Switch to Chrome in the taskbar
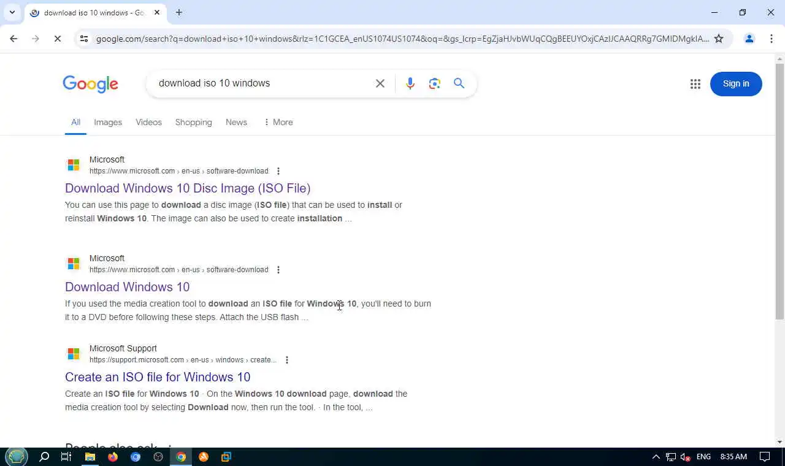This screenshot has width=785, height=466. coord(181,457)
